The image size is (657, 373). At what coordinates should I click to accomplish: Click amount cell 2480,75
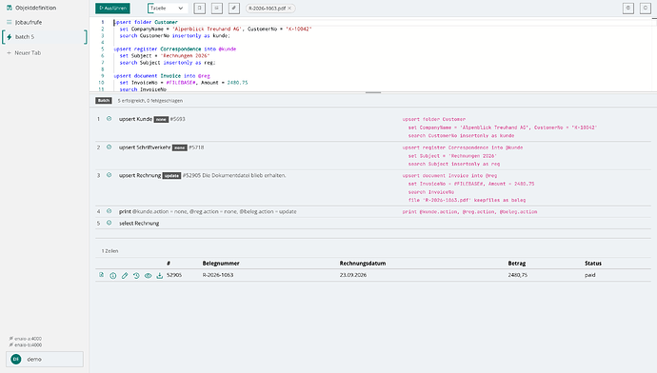517,275
